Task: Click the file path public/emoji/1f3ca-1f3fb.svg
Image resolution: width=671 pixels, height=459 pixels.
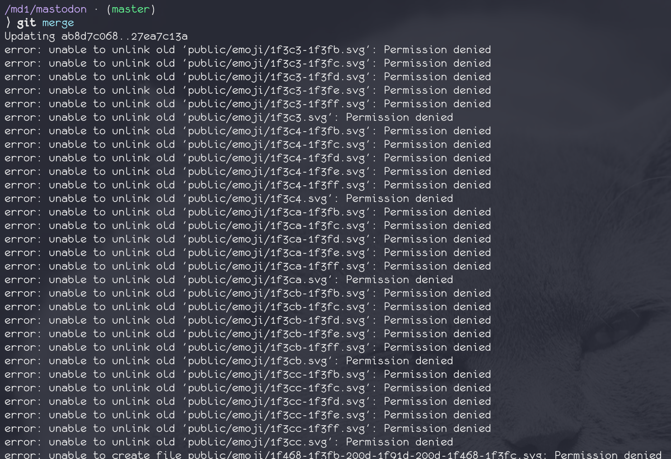Action: point(276,212)
